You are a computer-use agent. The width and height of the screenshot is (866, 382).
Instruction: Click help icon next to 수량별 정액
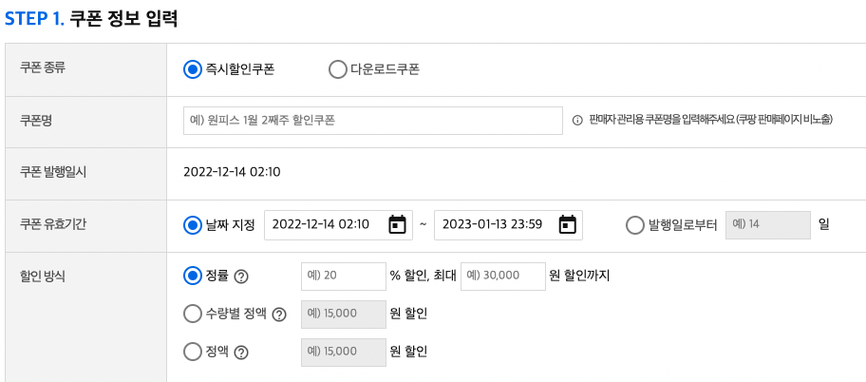[x=279, y=315]
